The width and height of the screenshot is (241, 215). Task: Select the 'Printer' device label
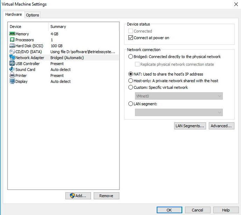coord(21,76)
